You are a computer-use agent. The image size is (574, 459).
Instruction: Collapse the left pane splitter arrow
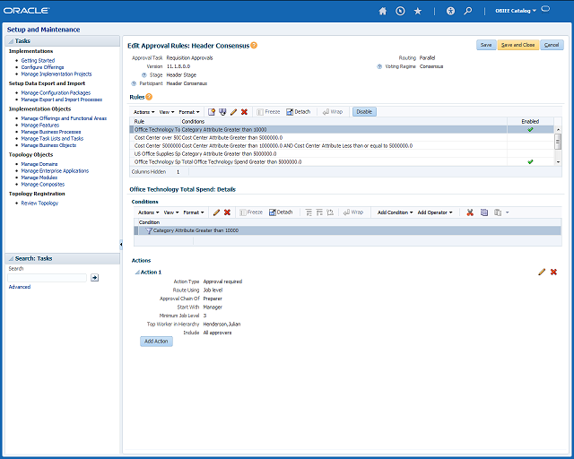click(x=121, y=244)
